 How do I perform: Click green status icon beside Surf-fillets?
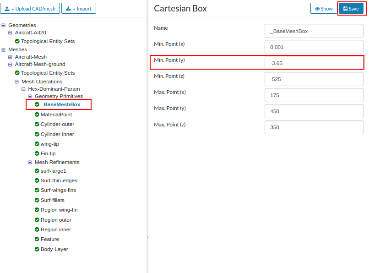click(x=37, y=200)
